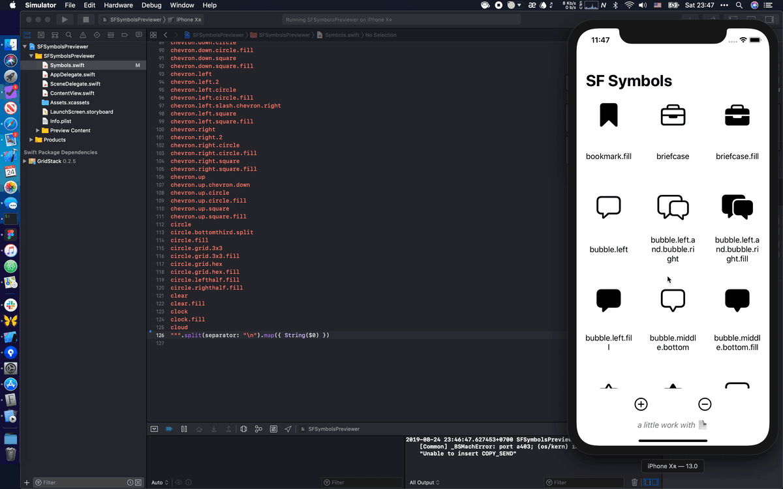The image size is (783, 489).
Task: Toggle breakpoints activation in the debug bar
Action: point(169,429)
